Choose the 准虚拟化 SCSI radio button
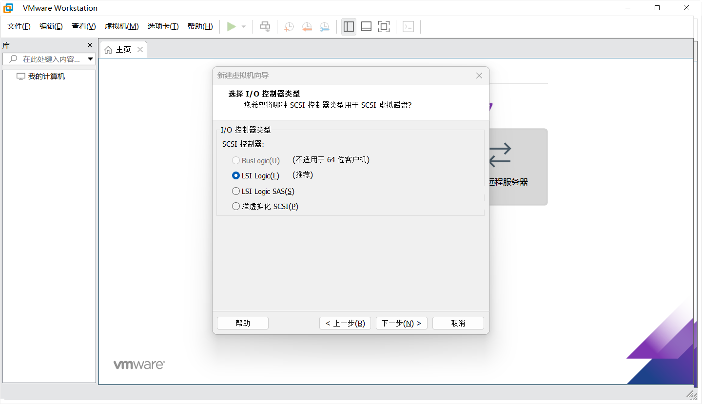This screenshot has width=702, height=404. pyautogui.click(x=236, y=206)
